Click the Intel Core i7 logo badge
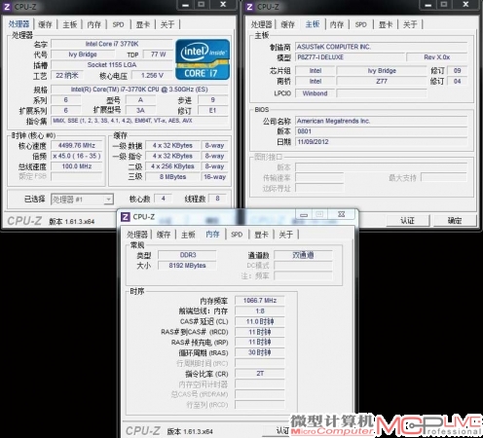483x438 pixels. coord(203,59)
